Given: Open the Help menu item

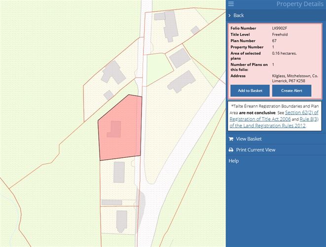Looking at the screenshot, I should 234,161.
